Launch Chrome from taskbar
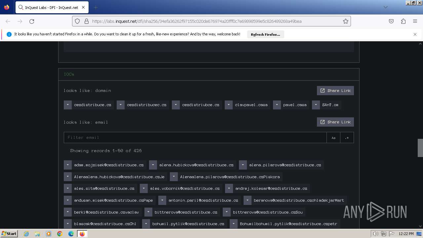The image size is (423, 238). (x=60, y=234)
